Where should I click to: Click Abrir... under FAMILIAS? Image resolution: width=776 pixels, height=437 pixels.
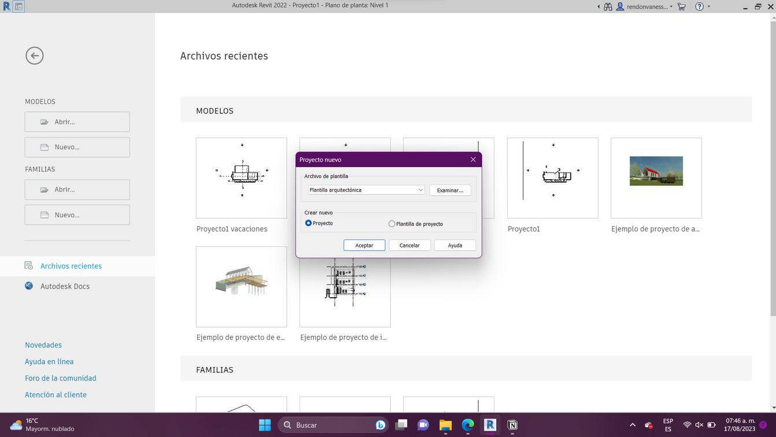point(77,190)
